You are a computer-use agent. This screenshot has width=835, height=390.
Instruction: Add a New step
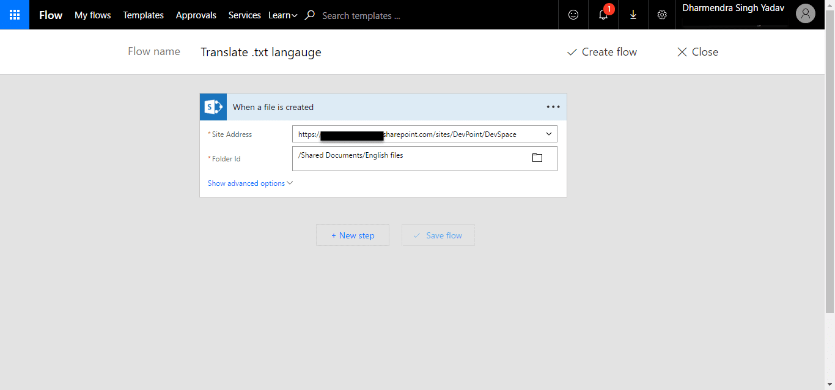(353, 235)
